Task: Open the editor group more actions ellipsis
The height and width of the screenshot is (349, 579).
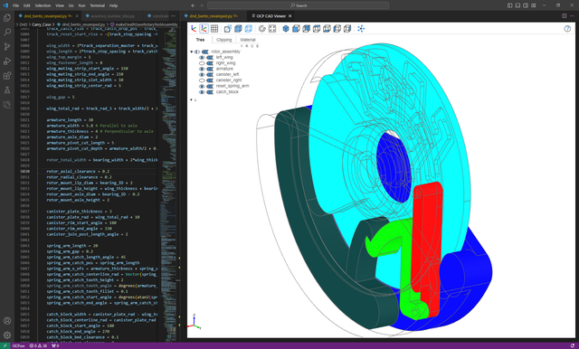Action: pos(173,16)
